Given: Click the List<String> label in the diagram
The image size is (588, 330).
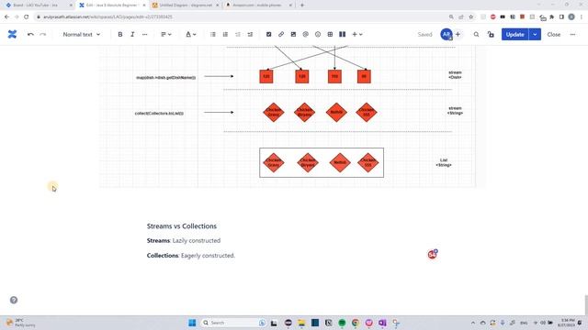Looking at the screenshot, I should (444, 162).
